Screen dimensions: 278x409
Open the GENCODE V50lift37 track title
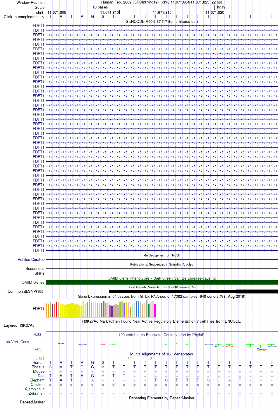tap(162, 21)
